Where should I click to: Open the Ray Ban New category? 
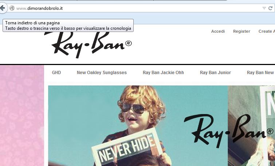(261, 72)
